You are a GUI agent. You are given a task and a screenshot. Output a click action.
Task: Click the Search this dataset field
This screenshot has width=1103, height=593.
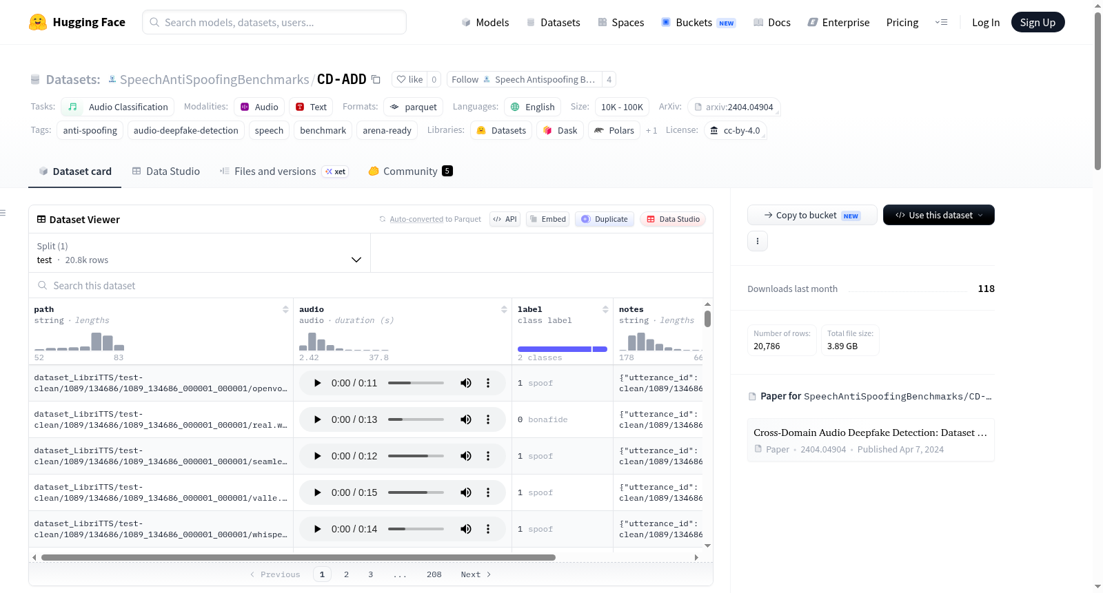[371, 285]
